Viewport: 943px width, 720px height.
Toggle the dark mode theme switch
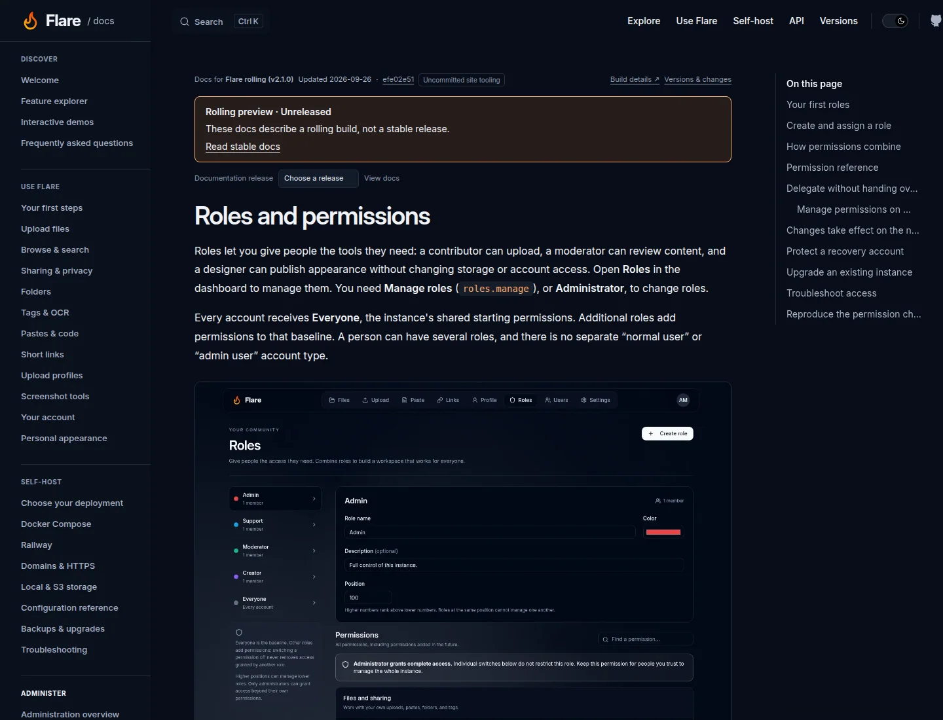(x=895, y=21)
